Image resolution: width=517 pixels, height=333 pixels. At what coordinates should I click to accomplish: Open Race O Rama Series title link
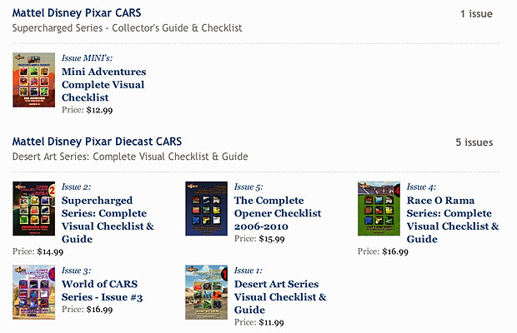click(453, 220)
